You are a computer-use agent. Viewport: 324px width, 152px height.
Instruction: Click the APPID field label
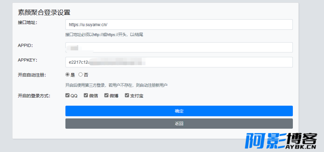pyautogui.click(x=26, y=46)
